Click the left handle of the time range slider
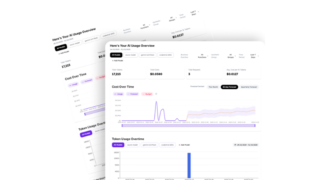Viewport: 312px width, 180px height. [122, 126]
